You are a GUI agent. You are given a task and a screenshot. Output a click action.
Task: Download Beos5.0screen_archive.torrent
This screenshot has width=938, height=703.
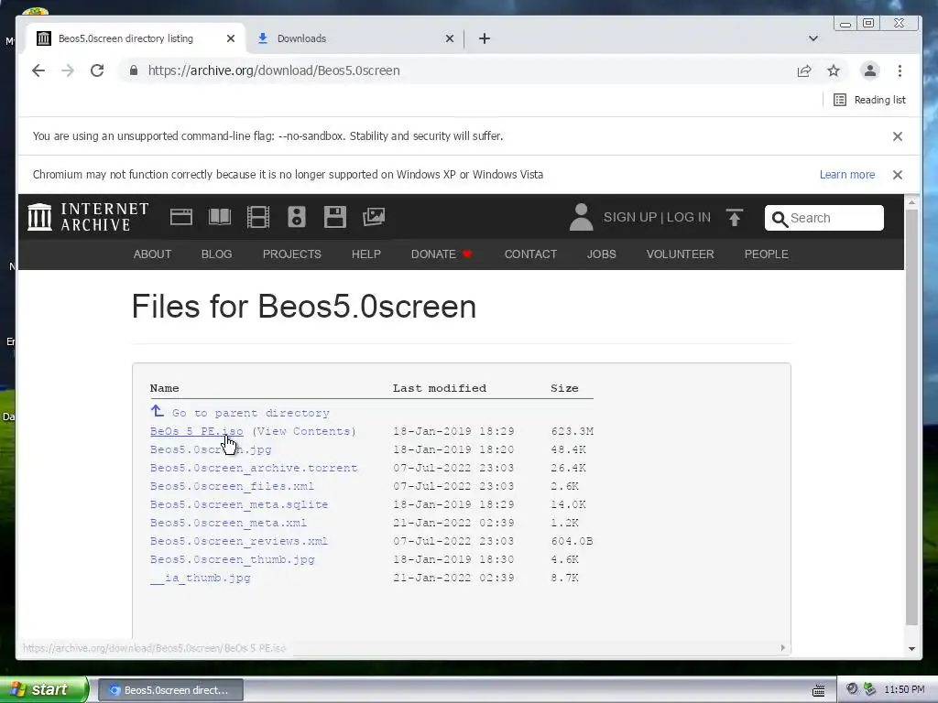tap(254, 468)
